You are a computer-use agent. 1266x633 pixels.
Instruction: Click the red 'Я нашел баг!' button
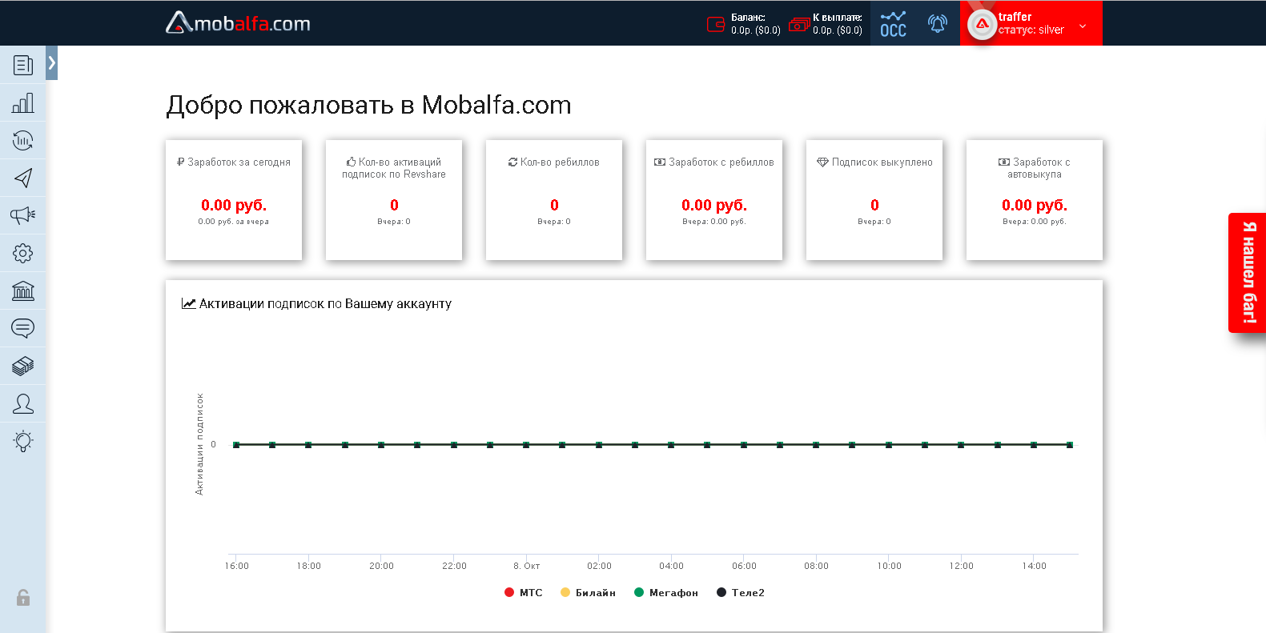click(1248, 273)
